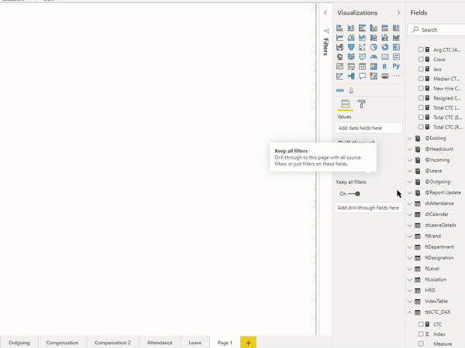The image size is (465, 348).
Task: Select the Ribbon chart visual
Action: pos(396,38)
